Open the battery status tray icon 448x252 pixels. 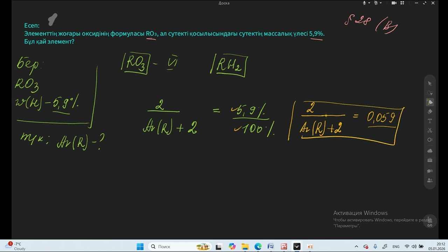coord(421,246)
